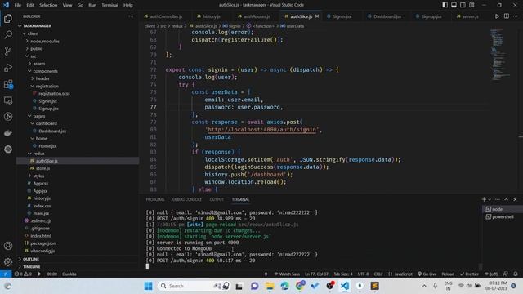Toggle the primary side bar visibility
Image resolution: width=523 pixels, height=294 pixels.
(x=445, y=5)
